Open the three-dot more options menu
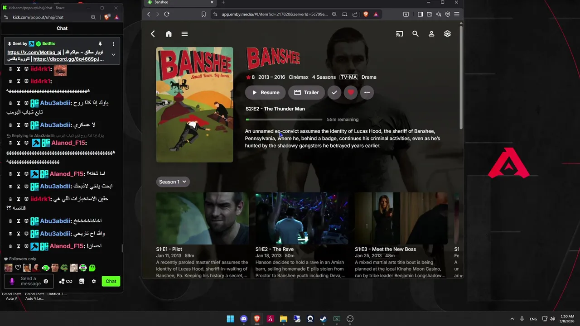Screen dimensions: 580x326 [x=367, y=92]
